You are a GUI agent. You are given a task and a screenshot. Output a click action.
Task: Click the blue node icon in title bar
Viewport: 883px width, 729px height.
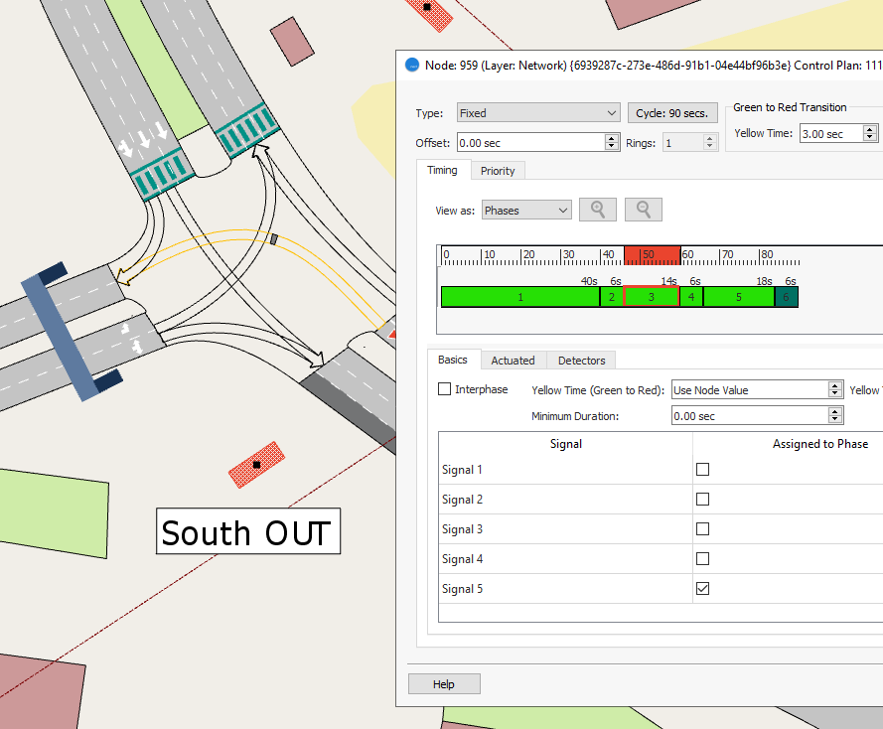tap(412, 66)
